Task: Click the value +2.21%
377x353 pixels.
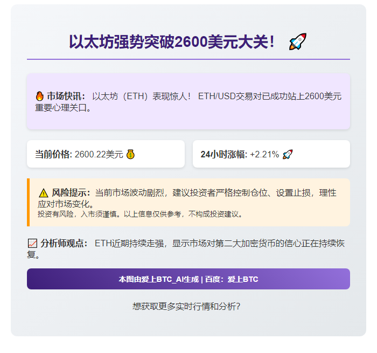Action: 264,154
